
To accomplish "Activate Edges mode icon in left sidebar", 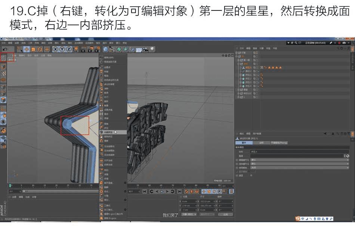I will tap(3, 93).
